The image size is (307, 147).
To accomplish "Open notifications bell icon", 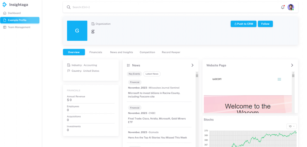I will pos(282,7).
